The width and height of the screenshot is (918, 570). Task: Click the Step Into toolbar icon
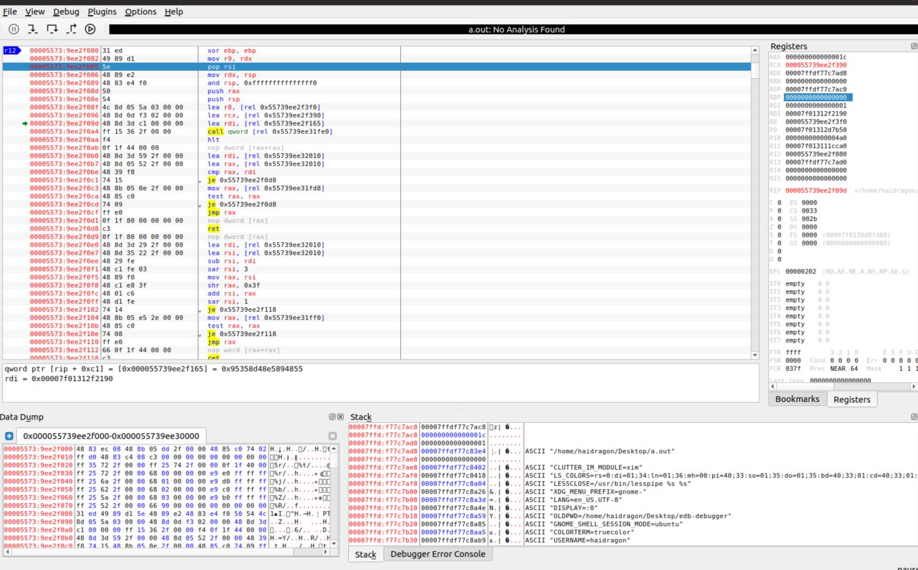coord(32,29)
